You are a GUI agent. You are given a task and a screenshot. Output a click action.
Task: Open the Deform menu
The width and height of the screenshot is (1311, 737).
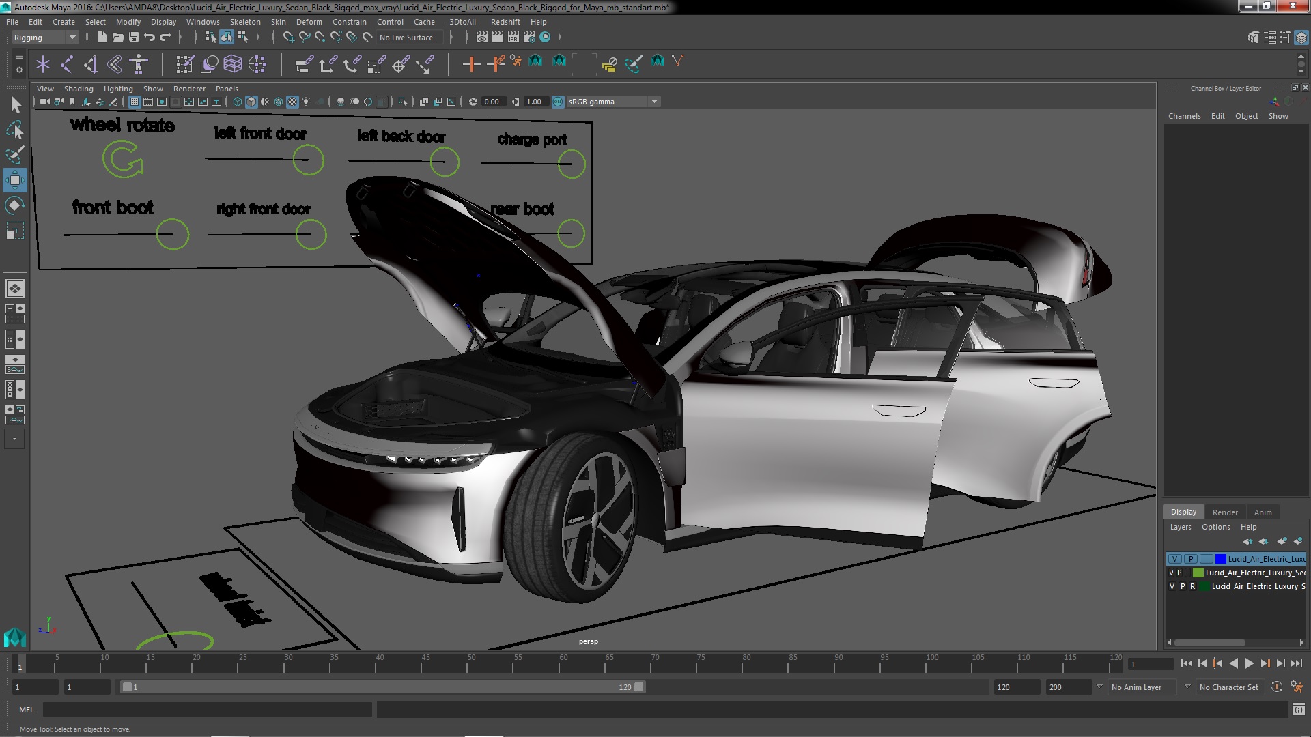coord(309,22)
